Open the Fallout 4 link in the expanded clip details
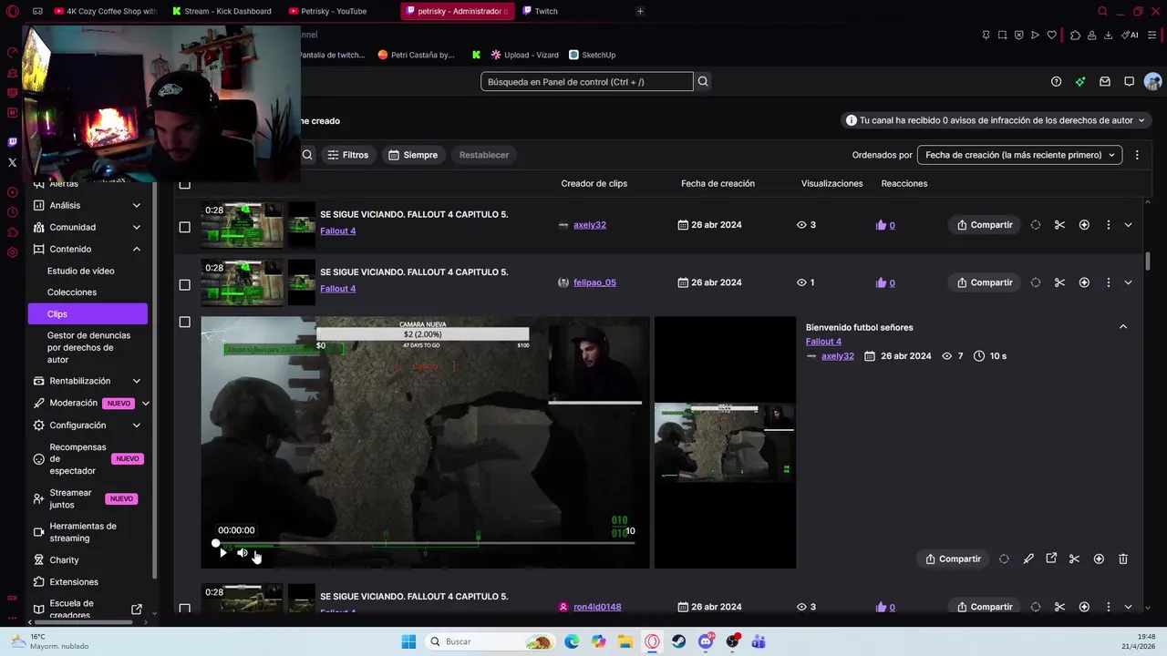Image resolution: width=1167 pixels, height=656 pixels. coord(823,342)
